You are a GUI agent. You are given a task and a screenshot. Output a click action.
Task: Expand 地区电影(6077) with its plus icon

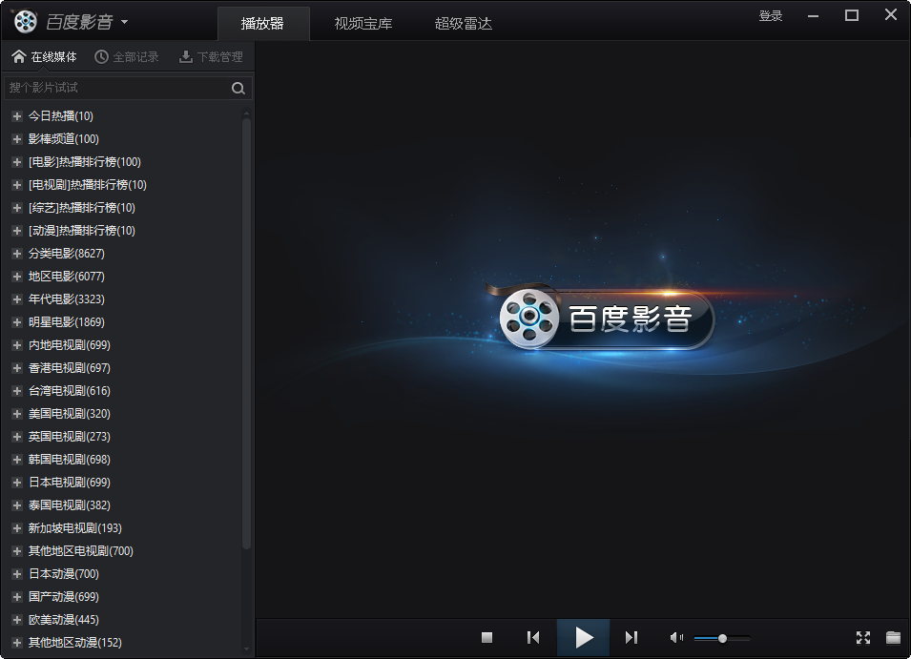coord(17,277)
